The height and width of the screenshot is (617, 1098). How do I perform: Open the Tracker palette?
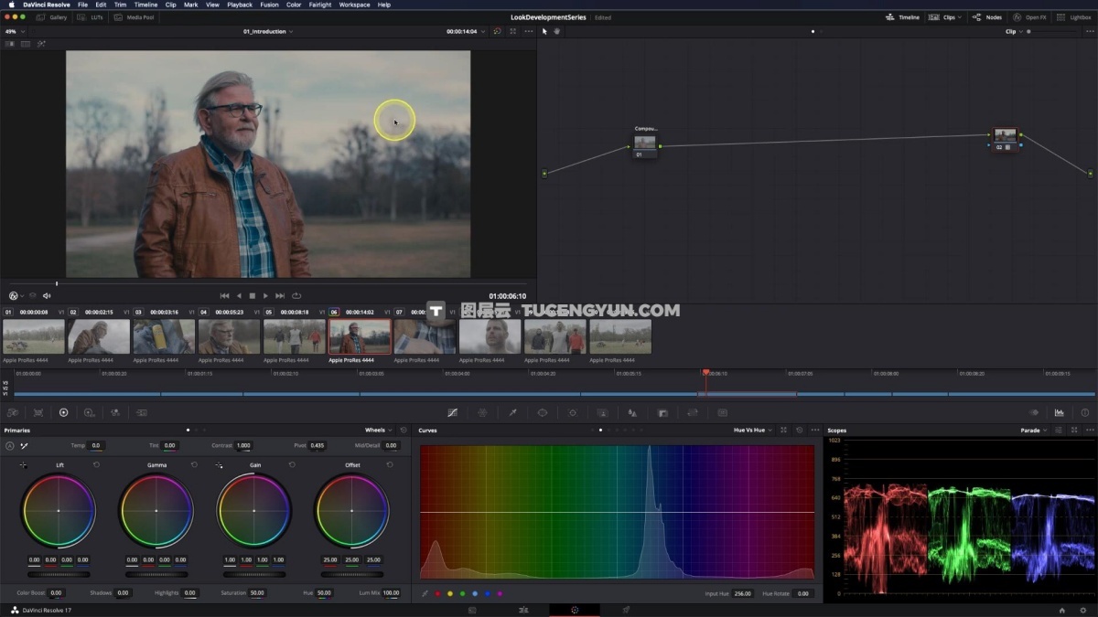point(573,412)
